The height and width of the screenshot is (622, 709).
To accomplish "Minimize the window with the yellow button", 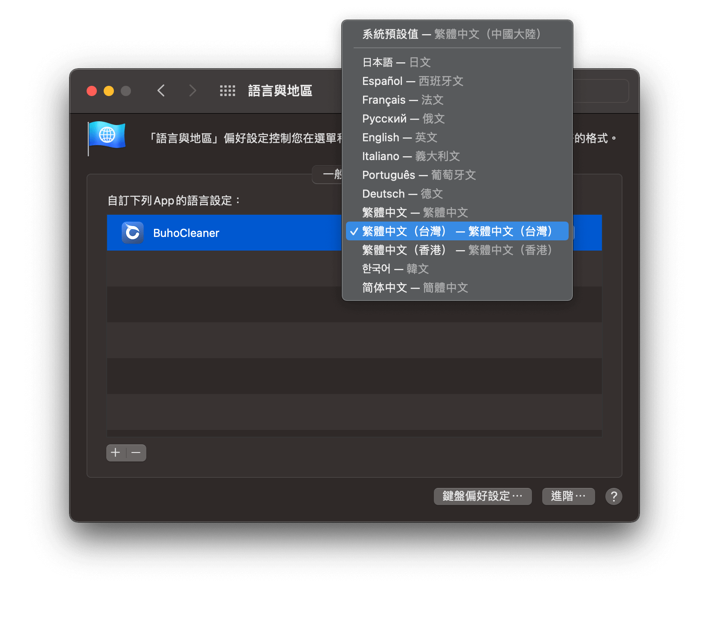I will [x=109, y=91].
